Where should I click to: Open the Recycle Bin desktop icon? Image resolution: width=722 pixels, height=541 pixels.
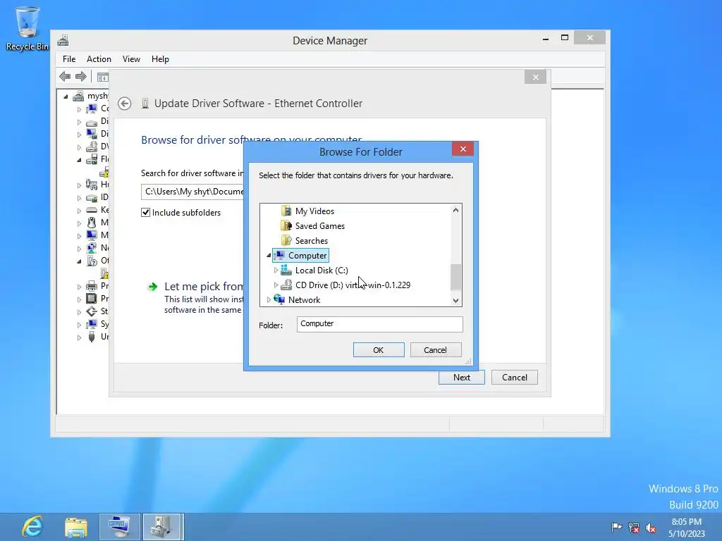pyautogui.click(x=27, y=27)
